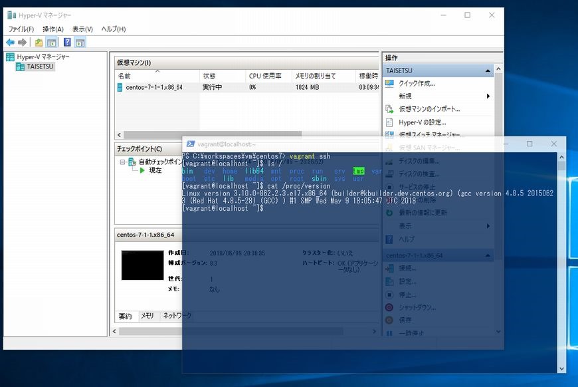Image resolution: width=578 pixels, height=387 pixels.
Task: Click 仮想マシンのインポート action
Action: [429, 108]
